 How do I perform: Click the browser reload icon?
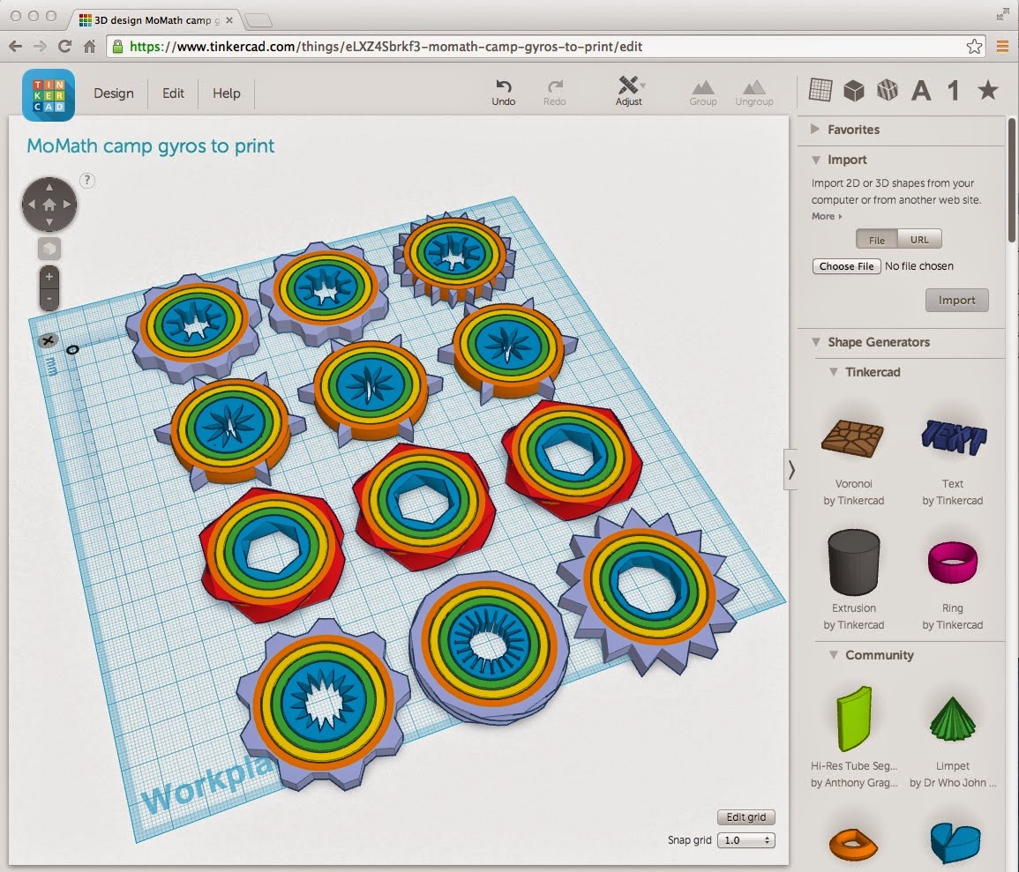(x=64, y=46)
